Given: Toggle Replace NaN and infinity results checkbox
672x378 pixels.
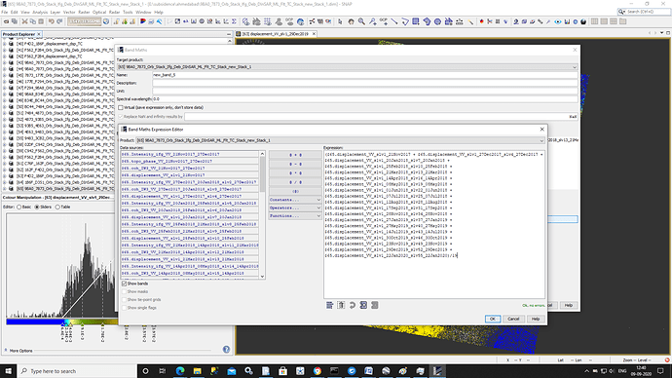Looking at the screenshot, I should click(x=121, y=117).
